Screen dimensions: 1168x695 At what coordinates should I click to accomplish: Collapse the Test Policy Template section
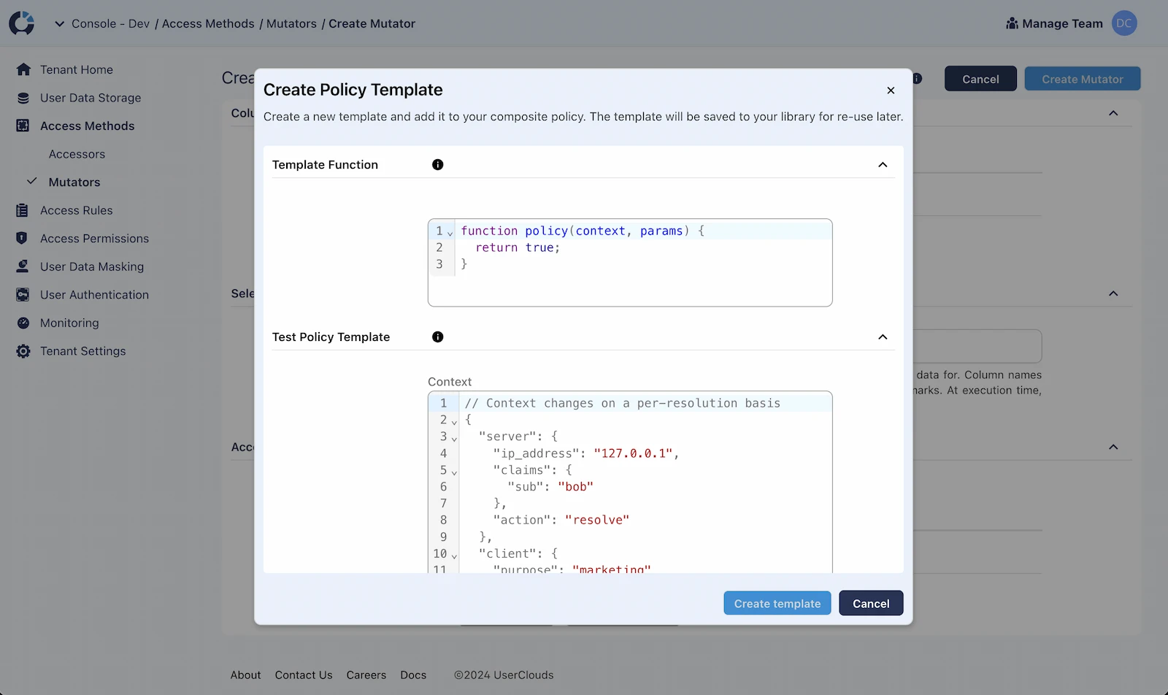click(x=883, y=337)
